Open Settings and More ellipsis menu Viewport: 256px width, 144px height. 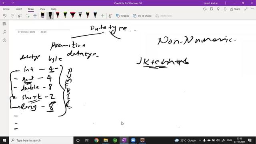pos(252,9)
